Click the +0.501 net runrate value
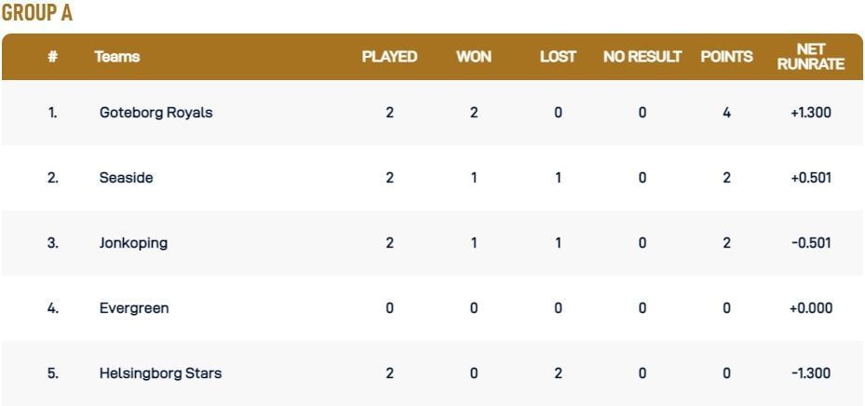The width and height of the screenshot is (865, 406). tap(810, 178)
